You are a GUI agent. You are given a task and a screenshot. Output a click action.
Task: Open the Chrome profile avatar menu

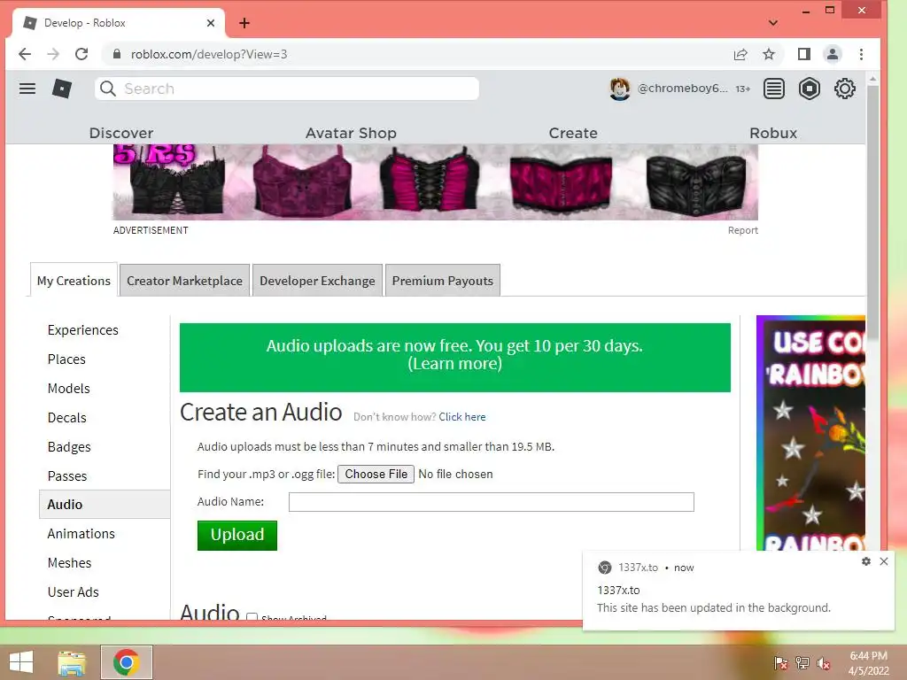(833, 54)
